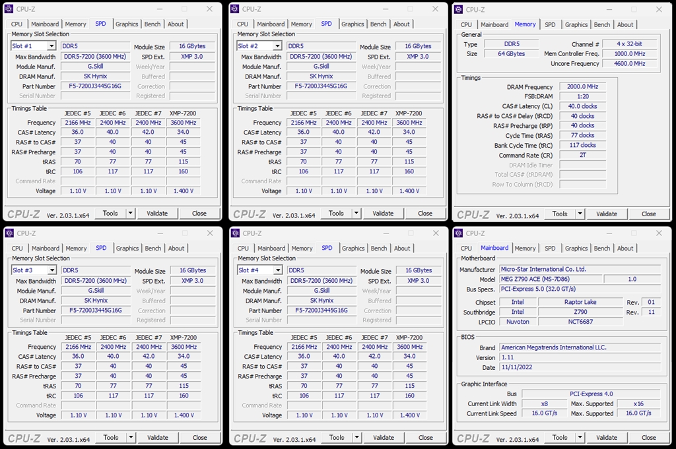Expand Tools arrow in Mainboard tab window
The height and width of the screenshot is (449, 676).
[x=580, y=437]
